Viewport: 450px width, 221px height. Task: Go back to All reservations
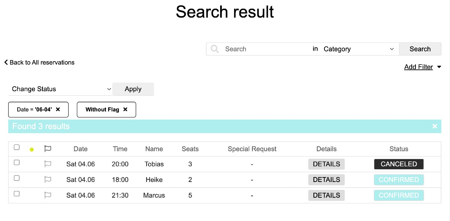39,62
